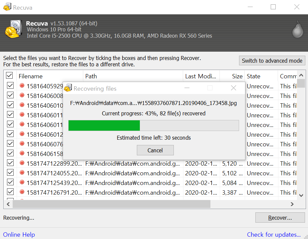Screen dimensions: 308x239
Task: Click the scroll up arrow of file list
Action: [x=301, y=75]
